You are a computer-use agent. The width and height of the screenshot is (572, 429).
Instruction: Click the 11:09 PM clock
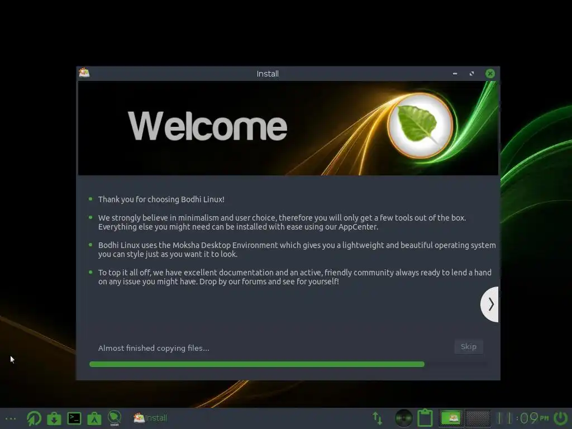(523, 418)
